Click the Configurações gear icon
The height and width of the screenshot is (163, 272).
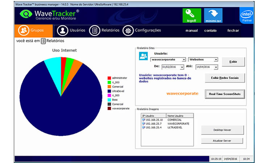click(128, 30)
